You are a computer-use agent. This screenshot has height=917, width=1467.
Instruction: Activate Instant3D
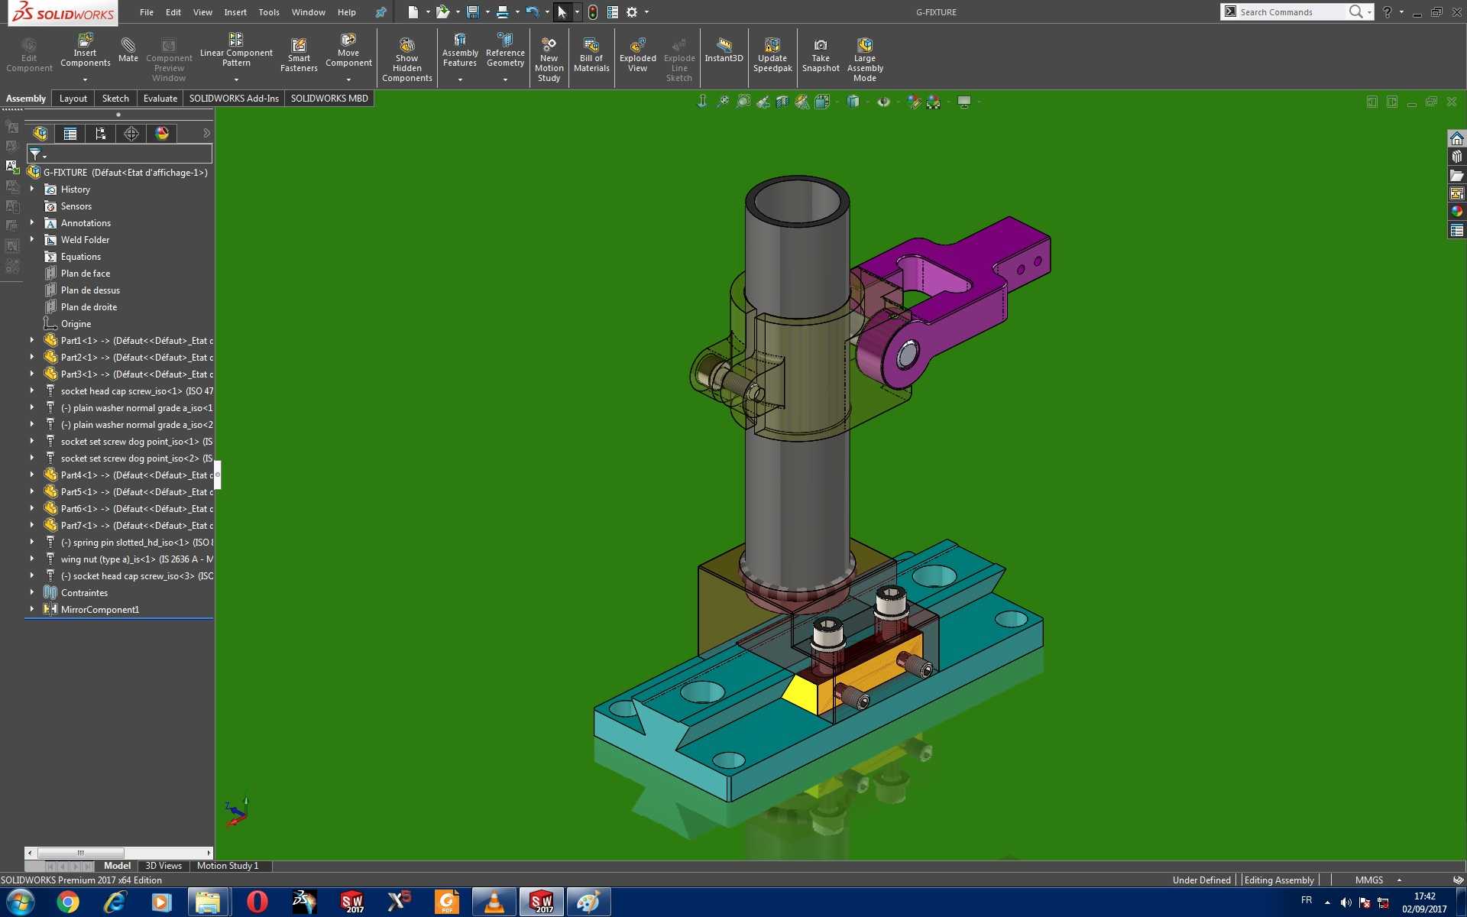tap(724, 50)
